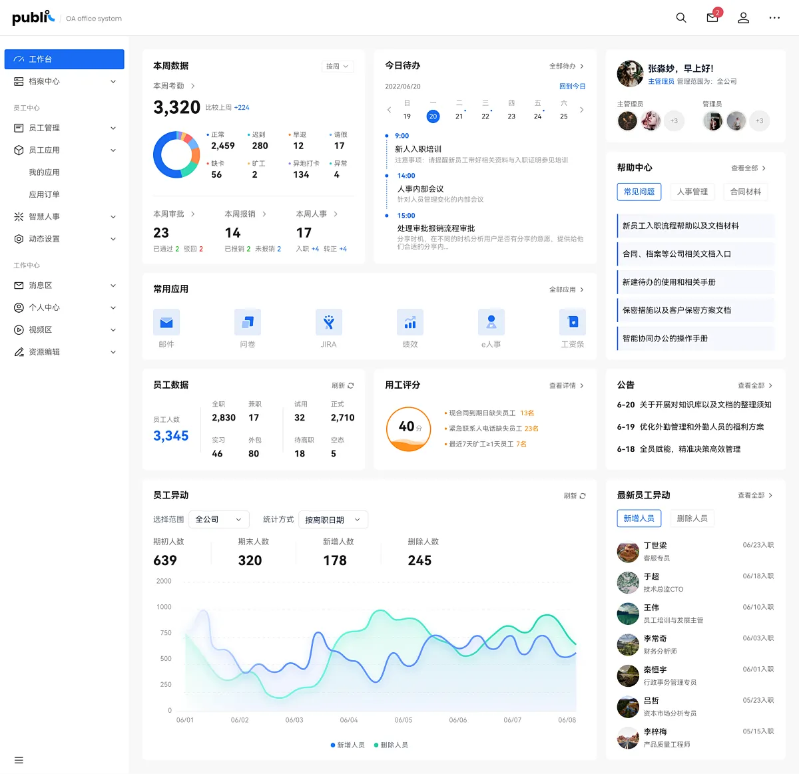Click the 40分 score gauge
This screenshot has height=774, width=799.
[x=408, y=429]
